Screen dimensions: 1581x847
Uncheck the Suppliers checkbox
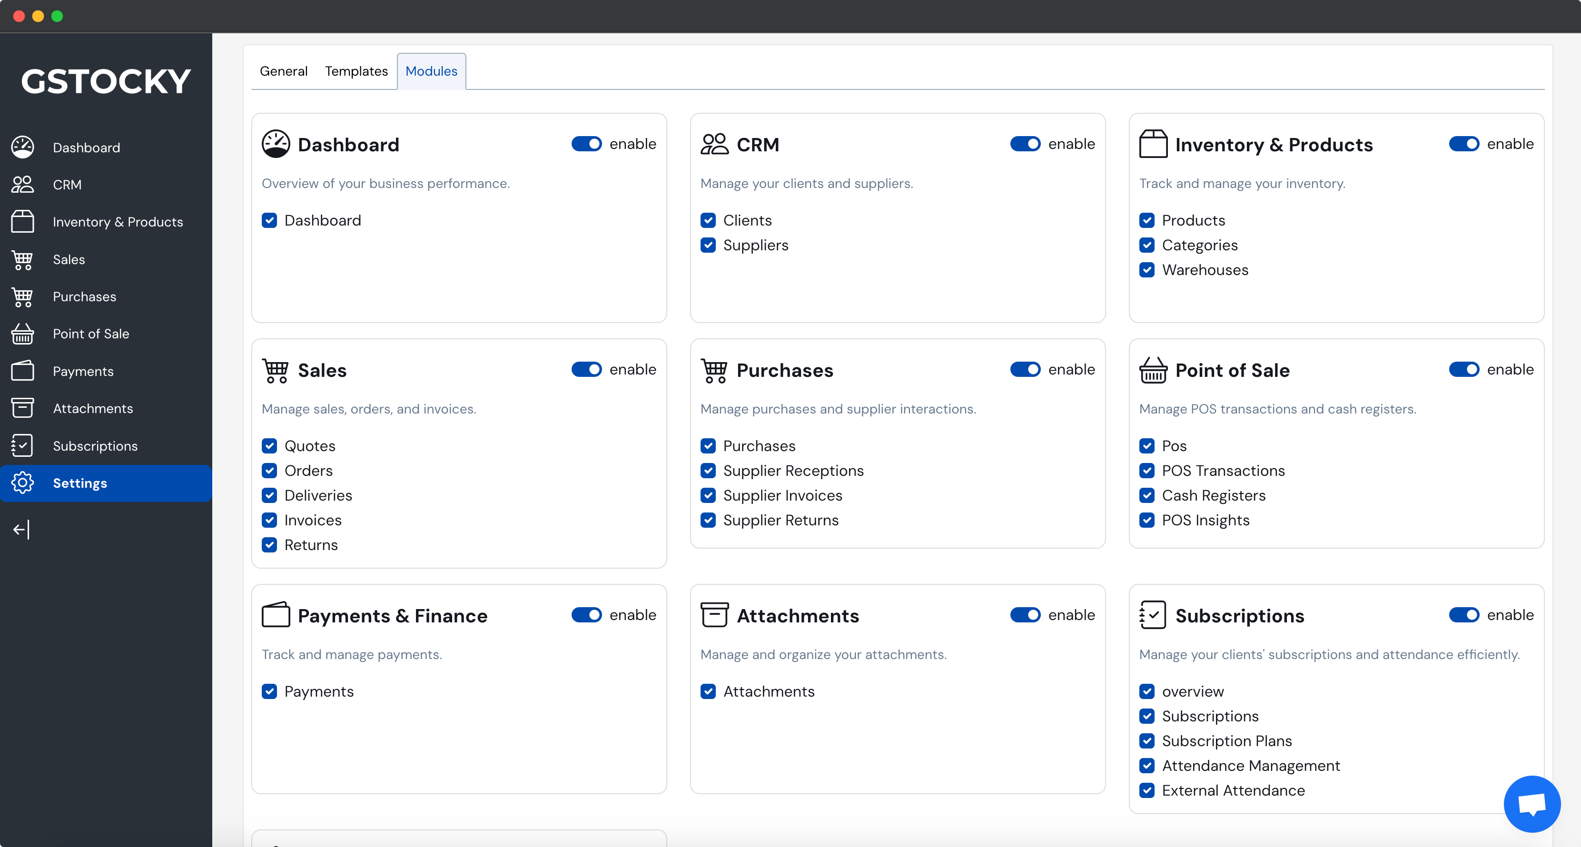708,245
